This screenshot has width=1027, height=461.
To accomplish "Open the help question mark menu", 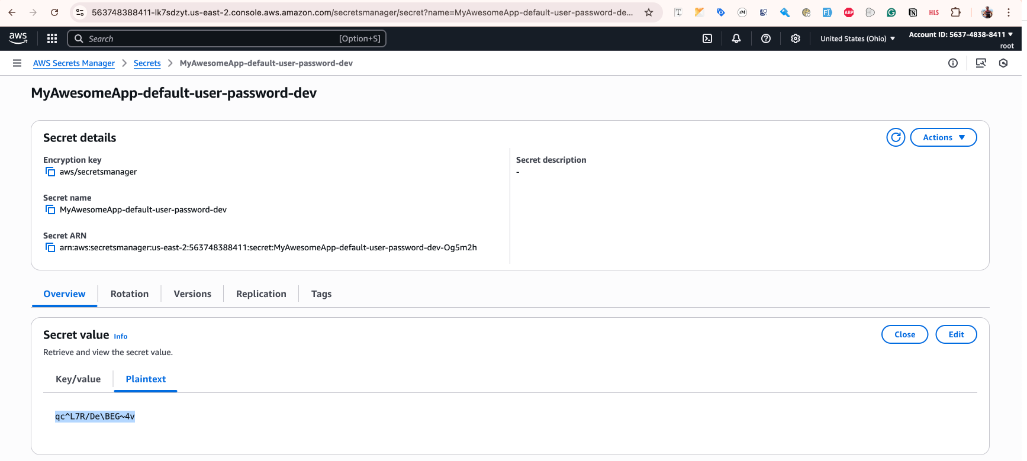I will (x=766, y=38).
